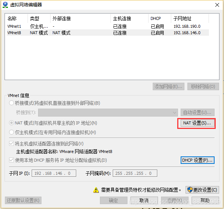The width and height of the screenshot is (224, 209).
Task: Sort by the 主机连接 column header
Action: pos(130,18)
